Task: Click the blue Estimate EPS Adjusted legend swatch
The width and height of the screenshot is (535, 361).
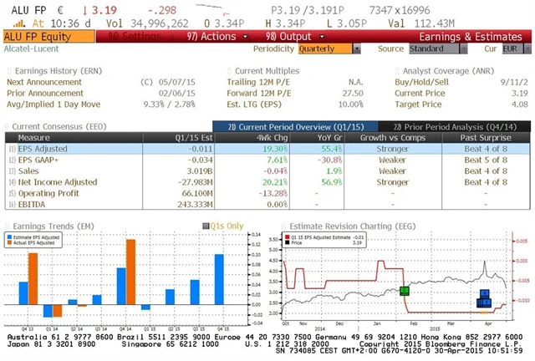Action: tap(13, 238)
